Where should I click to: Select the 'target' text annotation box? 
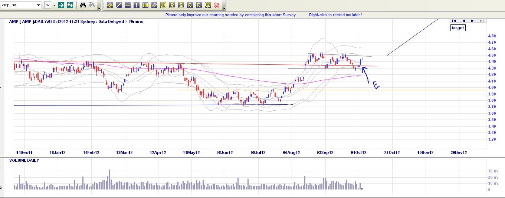tap(458, 28)
